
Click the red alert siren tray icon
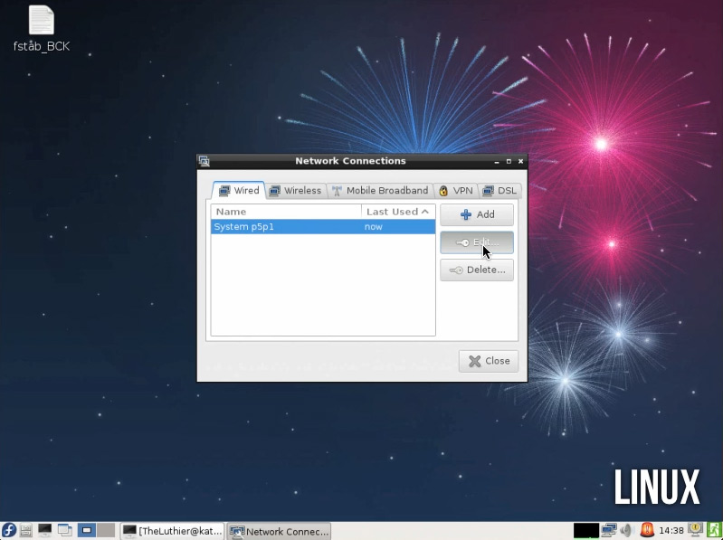point(647,531)
